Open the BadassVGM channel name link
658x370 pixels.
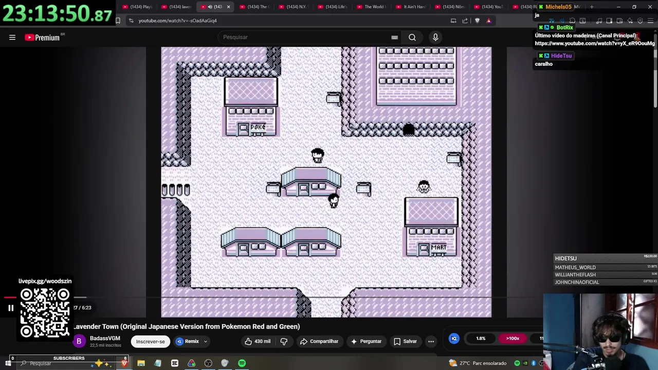(105, 338)
